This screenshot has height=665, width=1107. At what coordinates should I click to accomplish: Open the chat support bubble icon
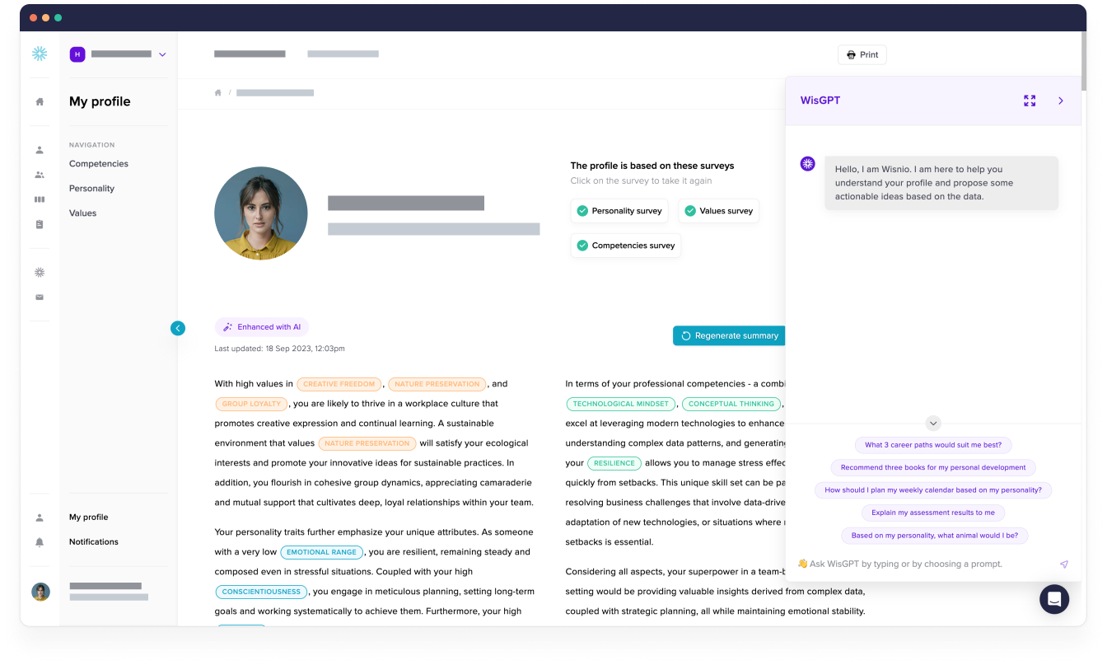click(x=1053, y=599)
